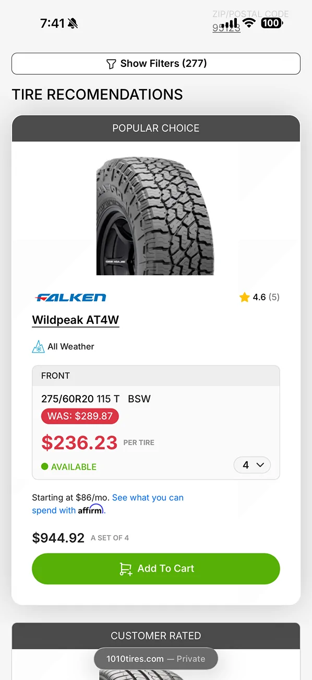Tap the filter funnel icon on Show Filters
The width and height of the screenshot is (312, 680).
tap(112, 63)
